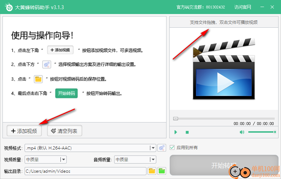Click the play button under the video preview
Viewport: 281px width, 179px height.
[x=176, y=132]
